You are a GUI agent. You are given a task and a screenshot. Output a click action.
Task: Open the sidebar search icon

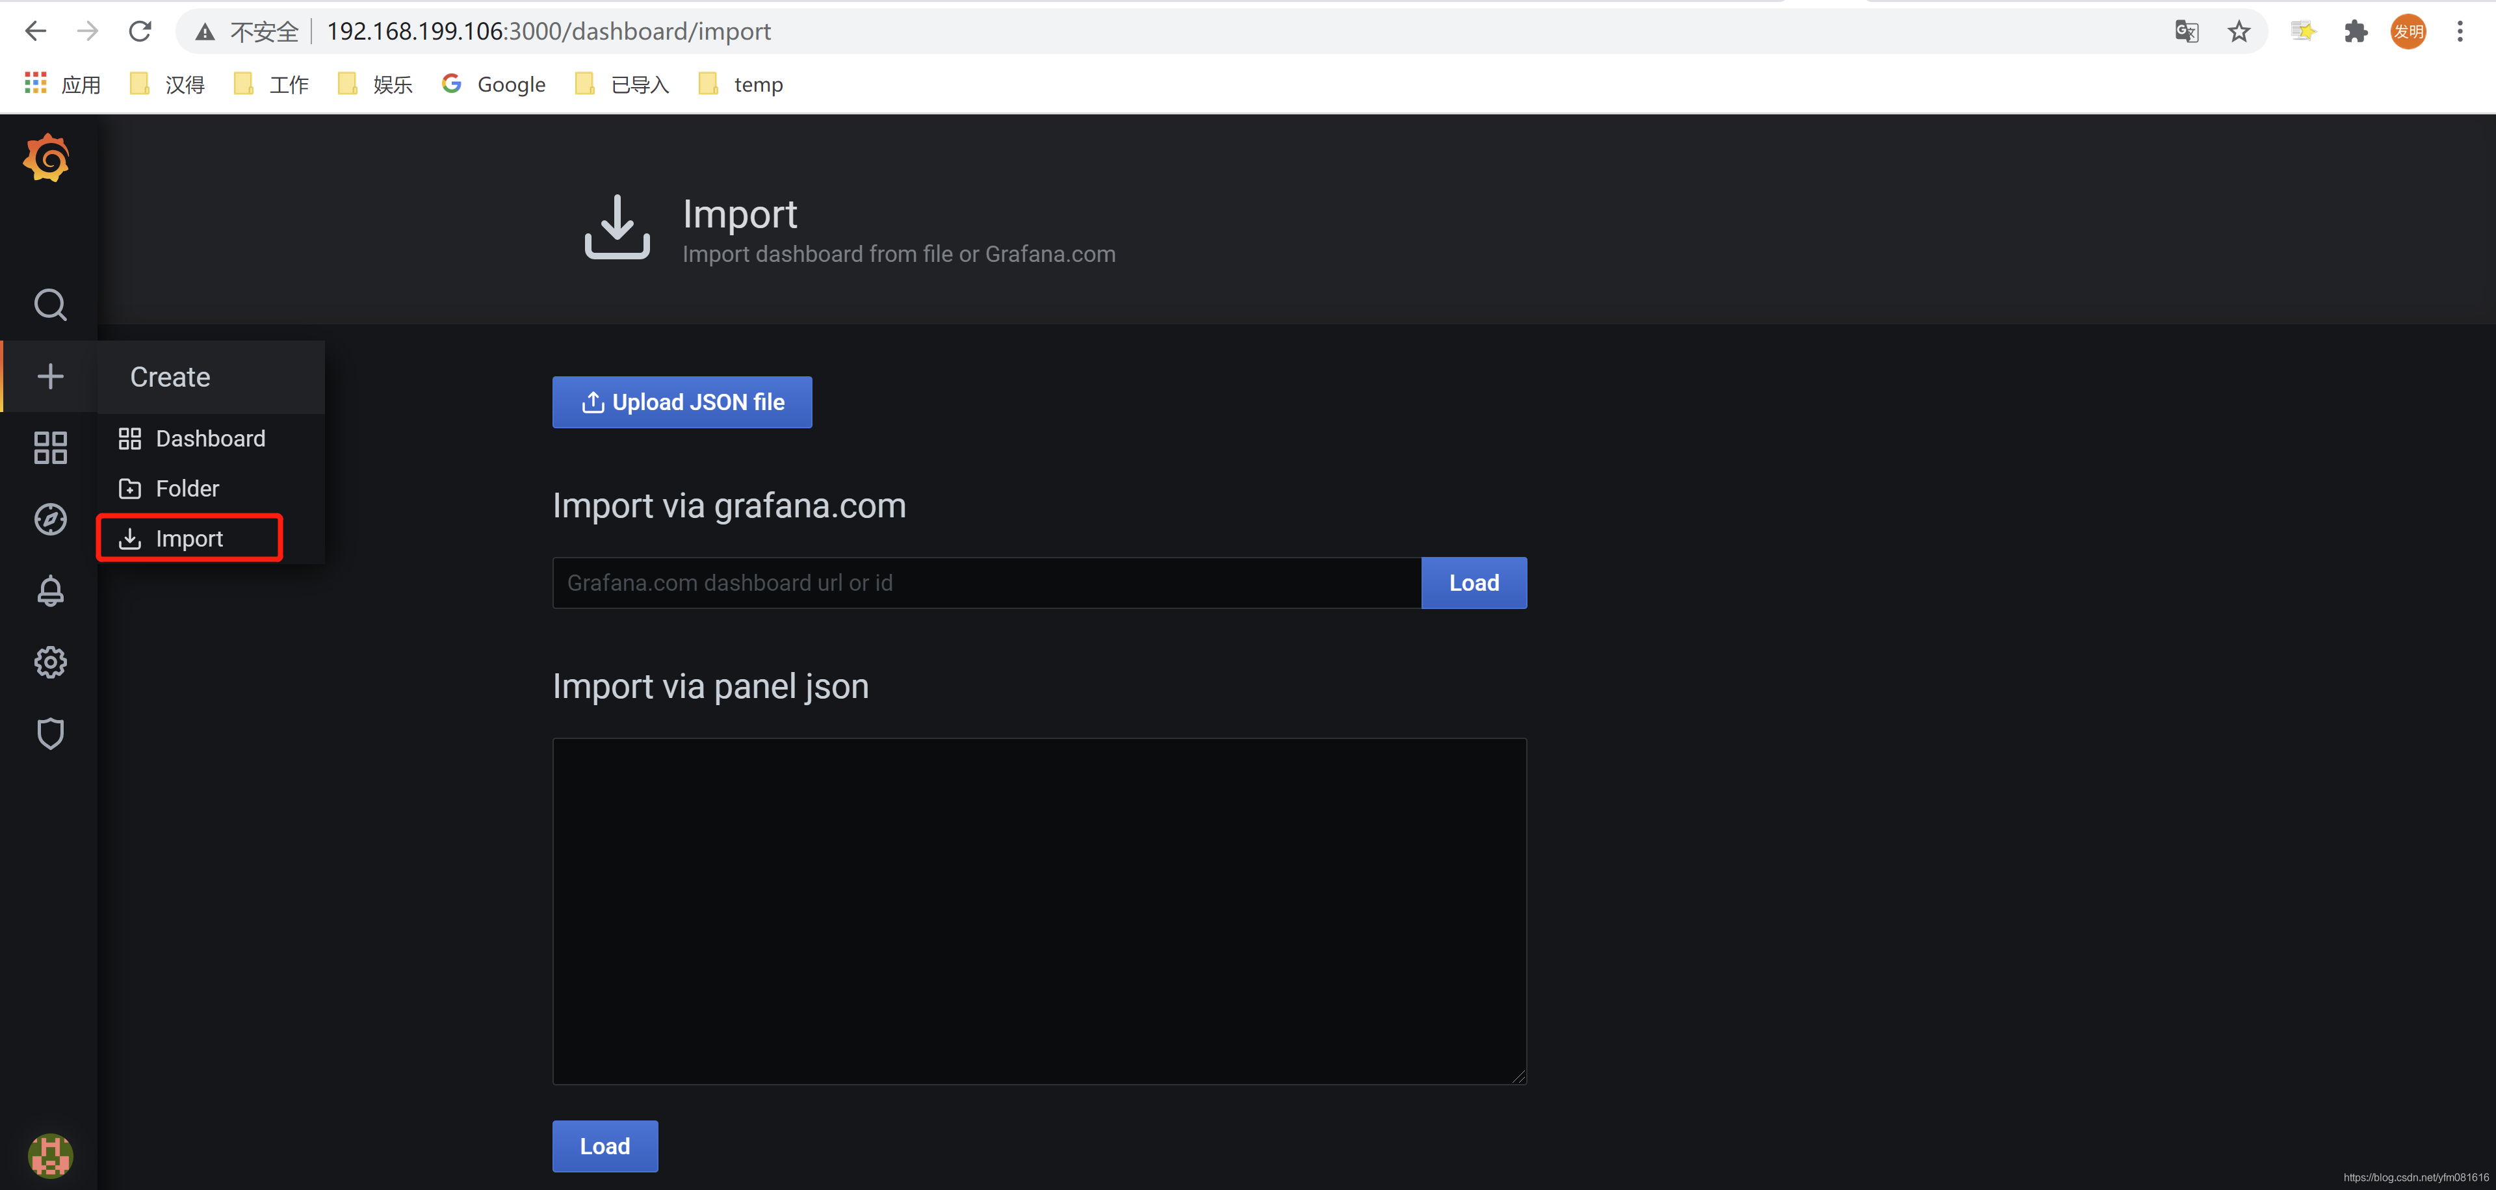51,304
